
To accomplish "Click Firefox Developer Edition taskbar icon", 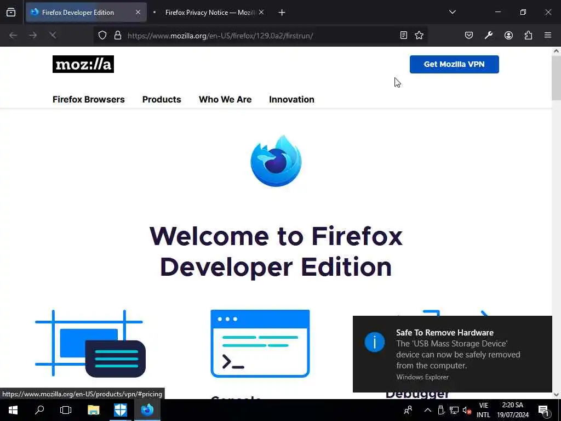I will [147, 410].
